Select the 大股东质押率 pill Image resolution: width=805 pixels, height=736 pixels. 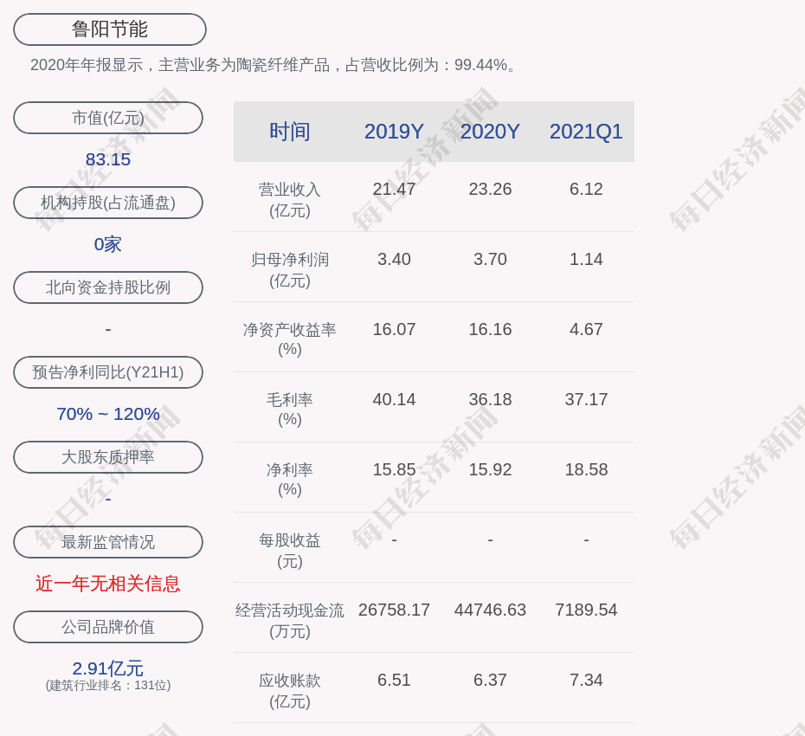[x=108, y=457]
